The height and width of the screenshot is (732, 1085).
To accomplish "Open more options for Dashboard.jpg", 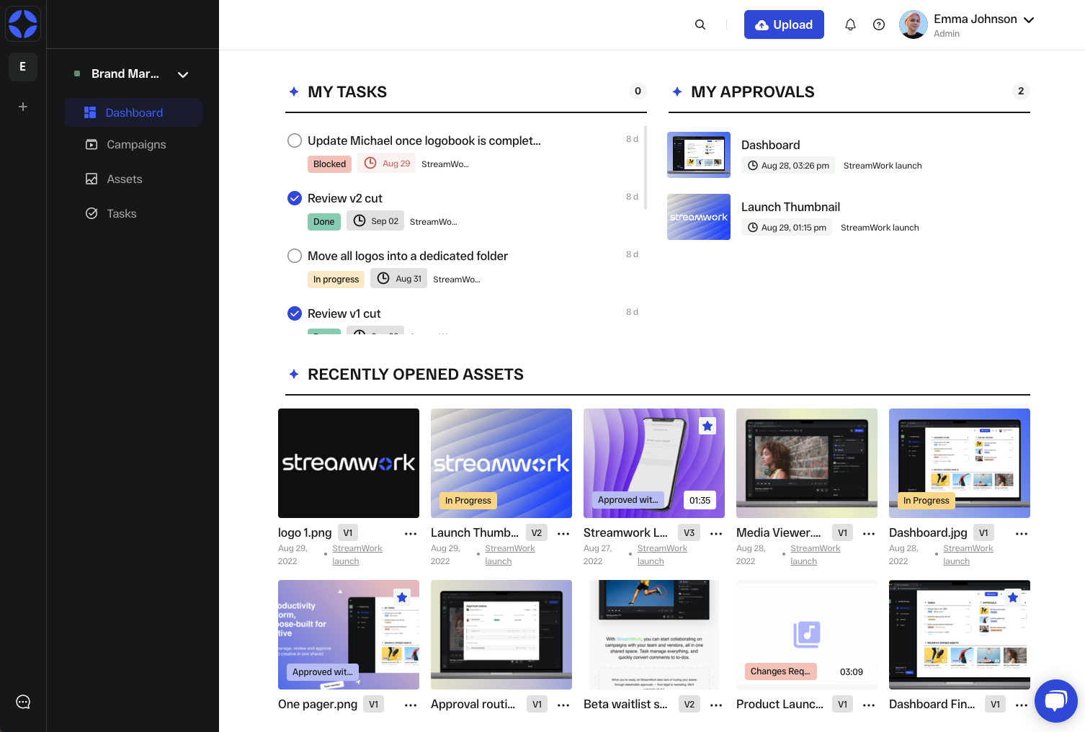I will [1022, 534].
